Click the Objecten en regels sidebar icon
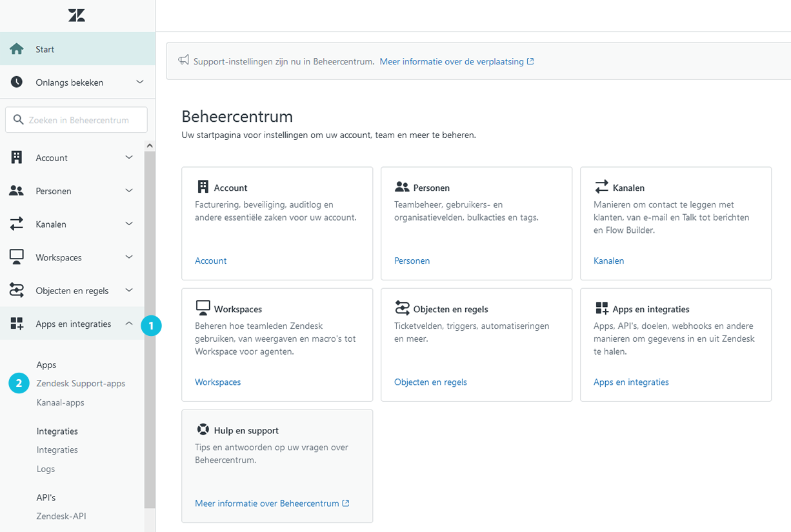This screenshot has height=532, width=791. coord(17,290)
